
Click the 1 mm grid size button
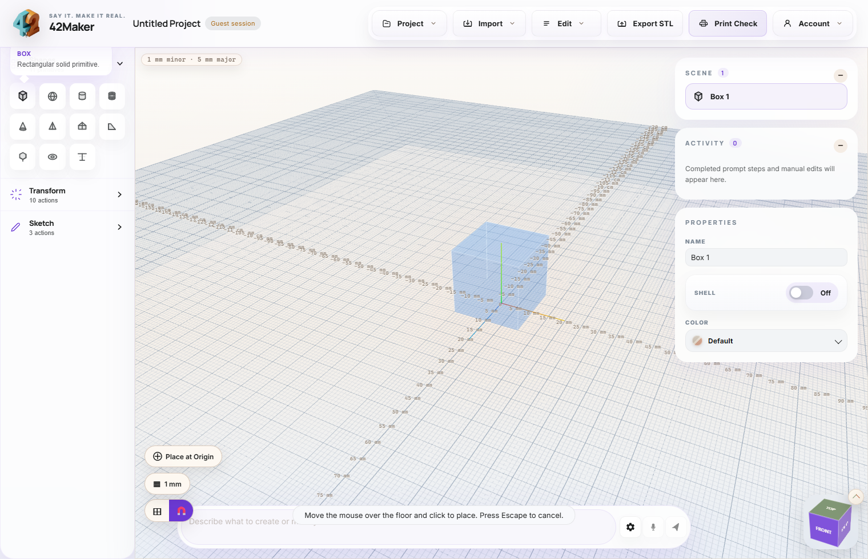[167, 484]
